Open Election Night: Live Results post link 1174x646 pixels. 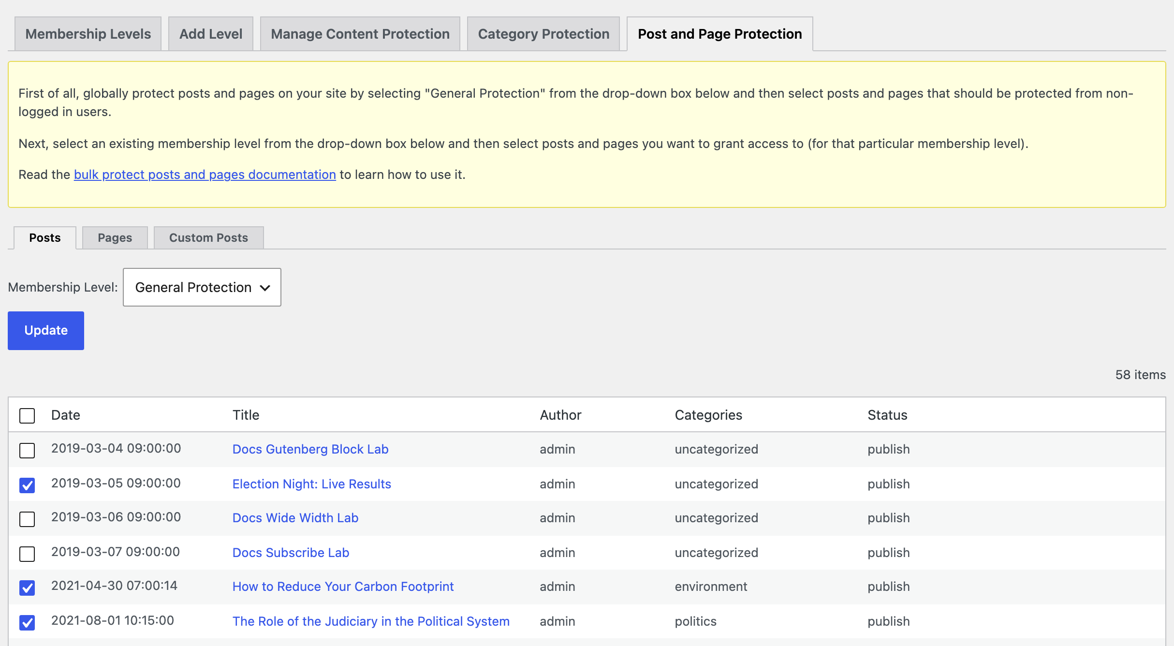pyautogui.click(x=312, y=484)
